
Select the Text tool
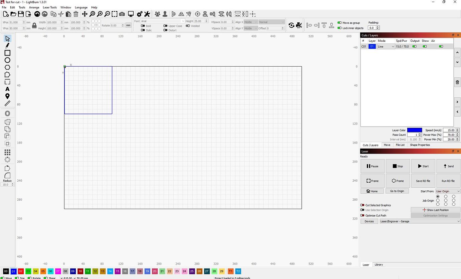click(x=7, y=89)
